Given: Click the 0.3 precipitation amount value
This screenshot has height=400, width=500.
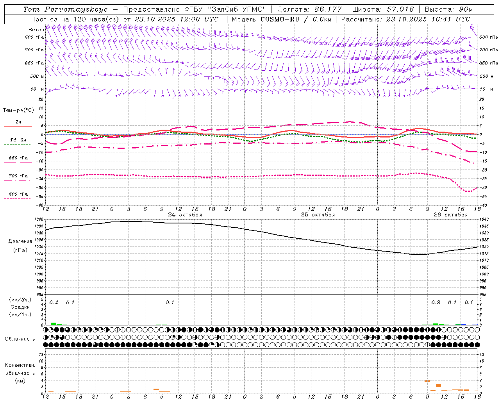Looking at the screenshot, I should pos(436,303).
